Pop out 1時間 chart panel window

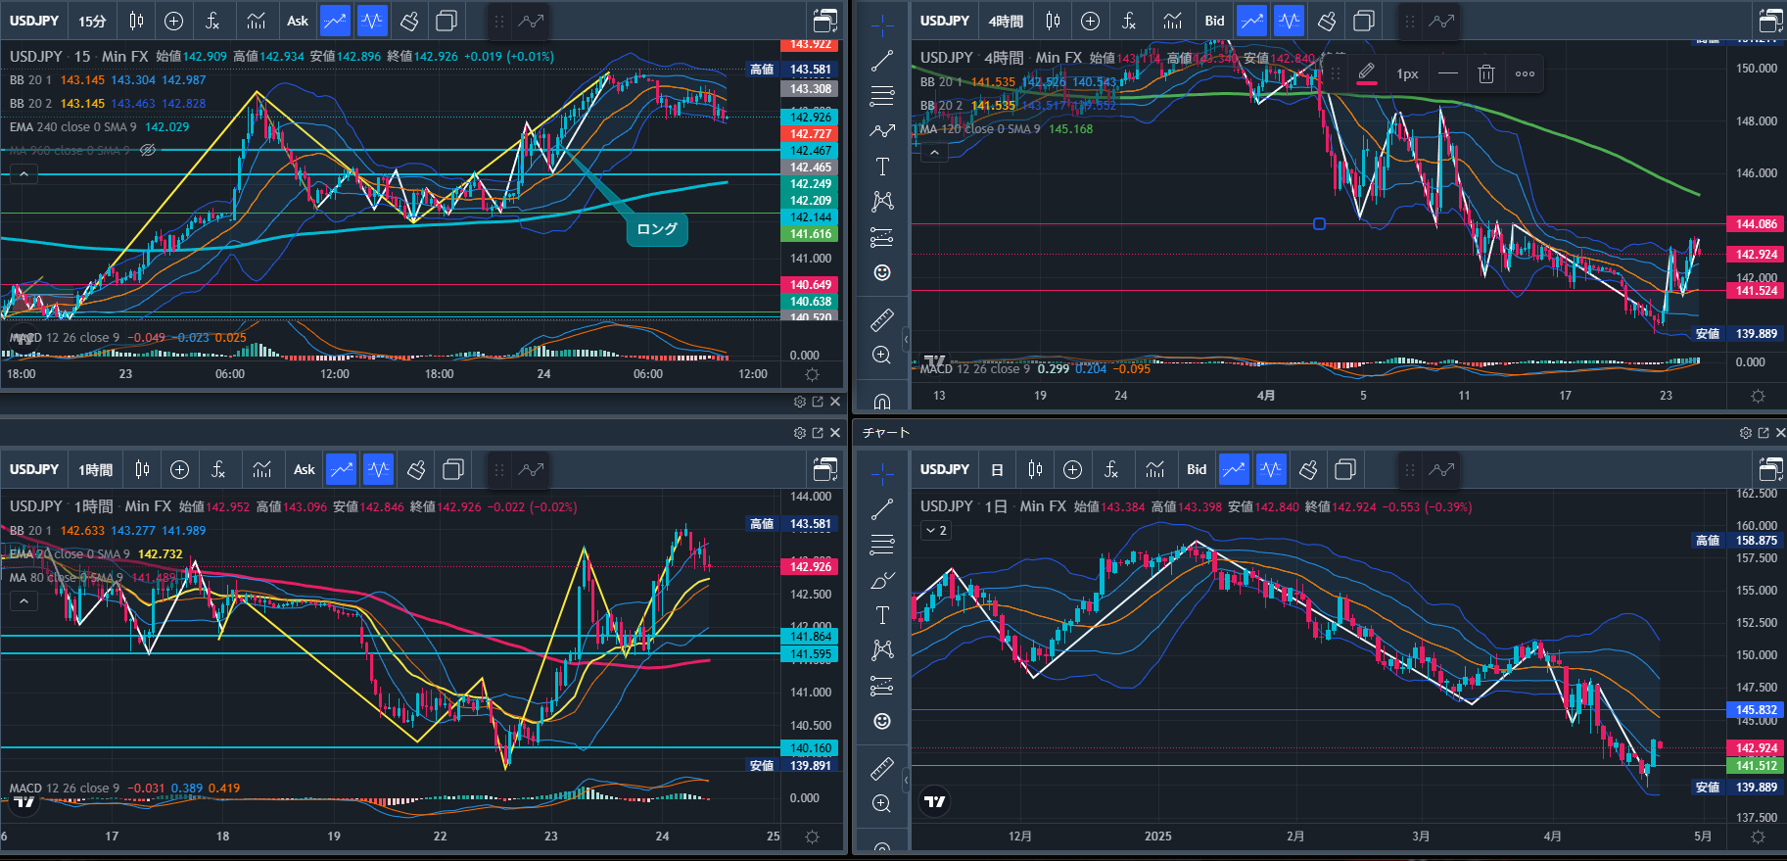tap(818, 432)
